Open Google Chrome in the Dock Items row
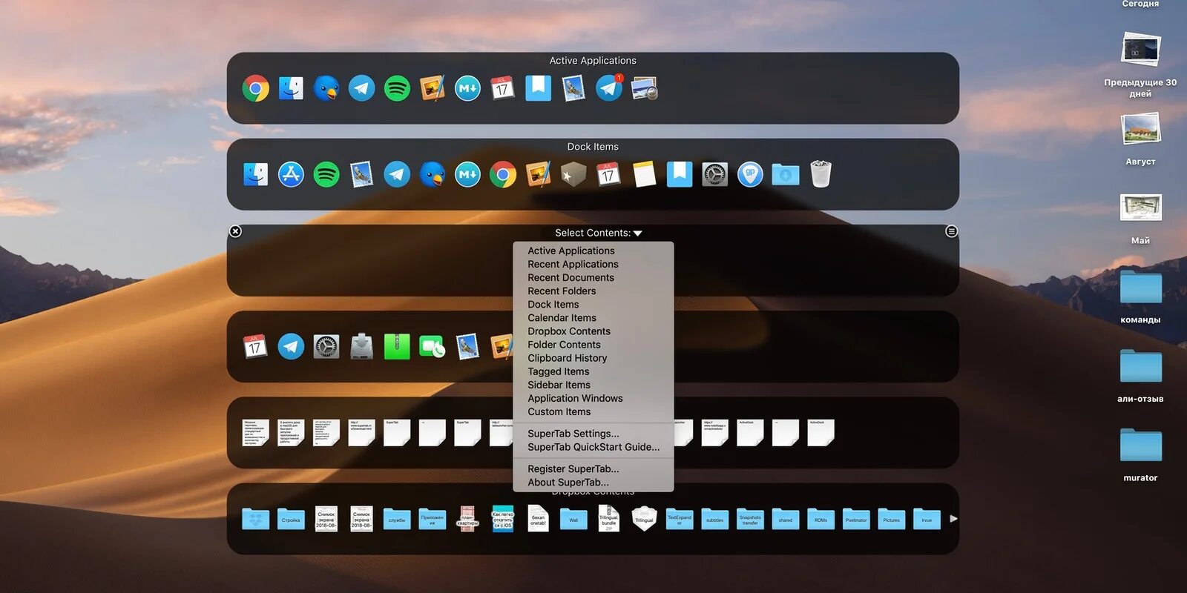1187x593 pixels. [503, 175]
